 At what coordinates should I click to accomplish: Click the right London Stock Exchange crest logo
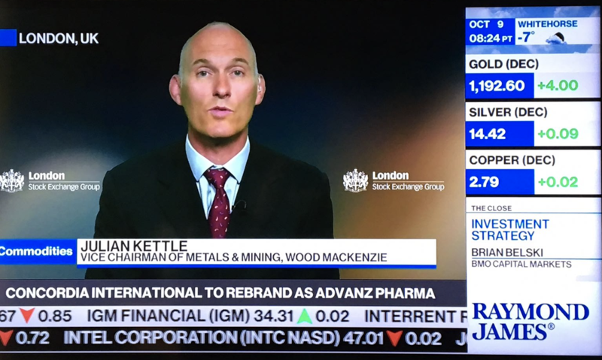[355, 180]
